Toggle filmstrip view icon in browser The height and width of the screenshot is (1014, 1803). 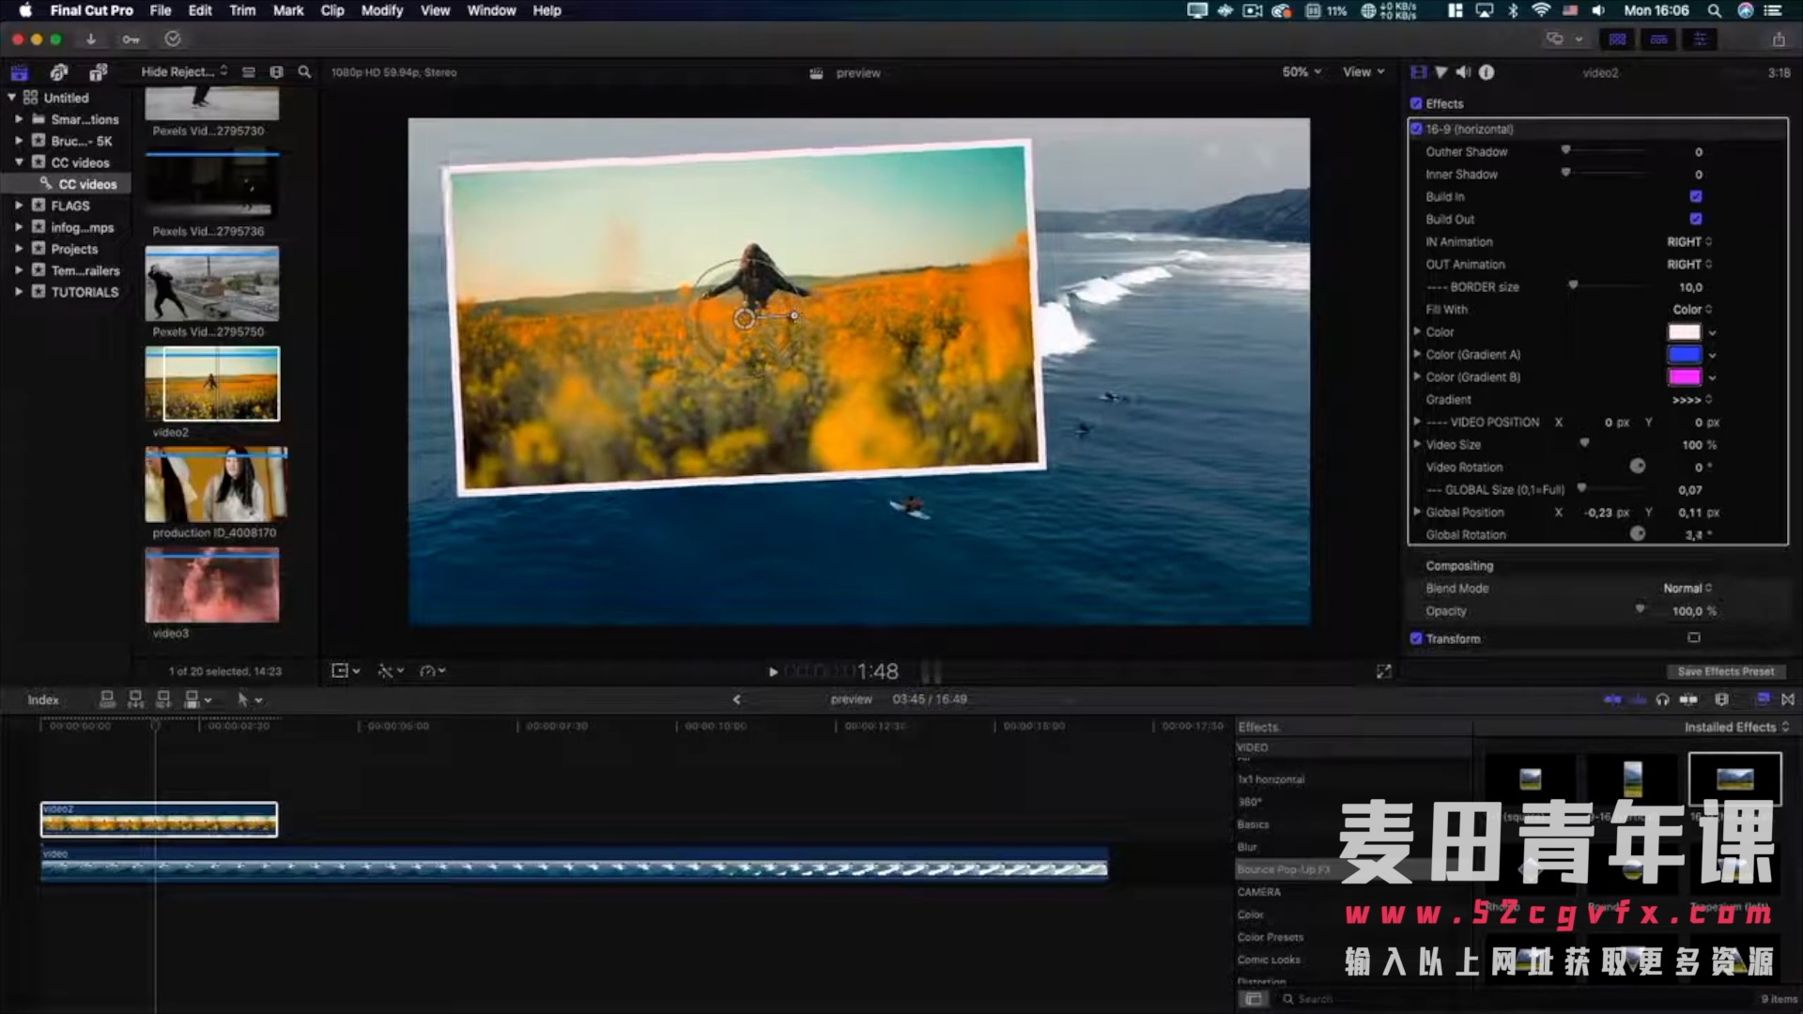pos(276,72)
